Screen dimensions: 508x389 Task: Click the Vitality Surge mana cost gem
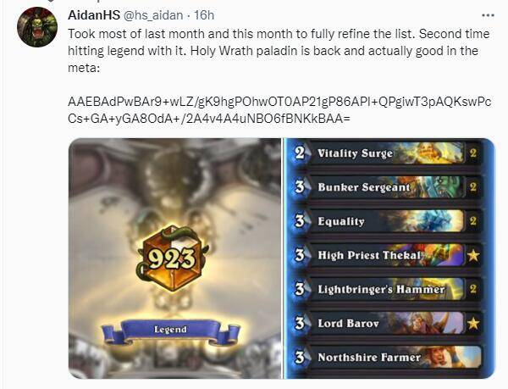click(300, 153)
